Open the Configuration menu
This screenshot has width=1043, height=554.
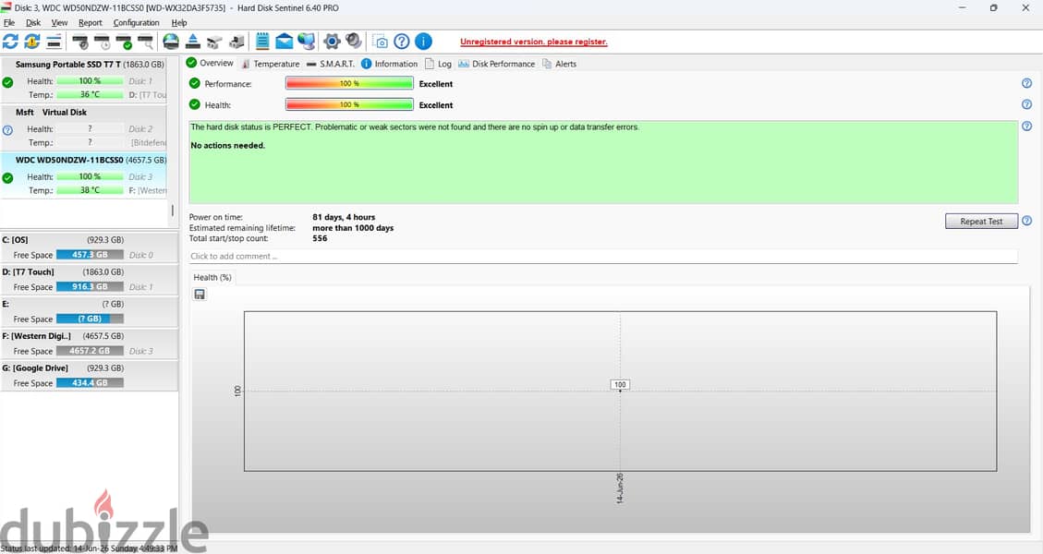point(136,22)
